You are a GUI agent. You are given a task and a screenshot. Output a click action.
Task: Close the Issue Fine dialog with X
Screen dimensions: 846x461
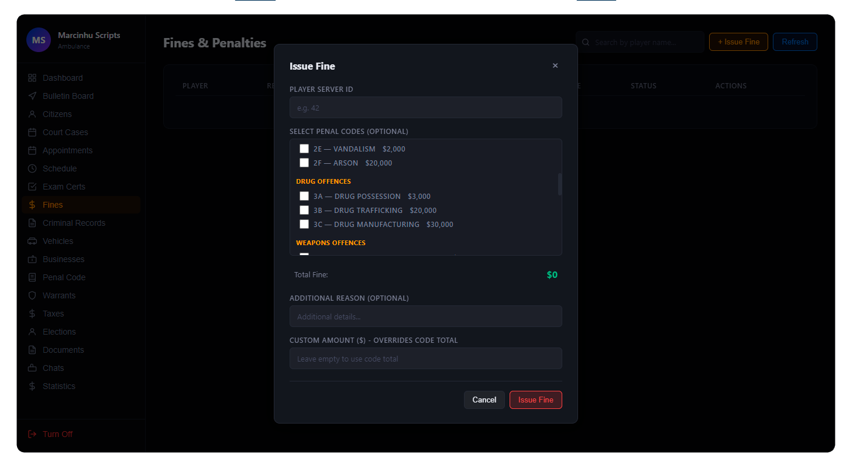pyautogui.click(x=555, y=66)
